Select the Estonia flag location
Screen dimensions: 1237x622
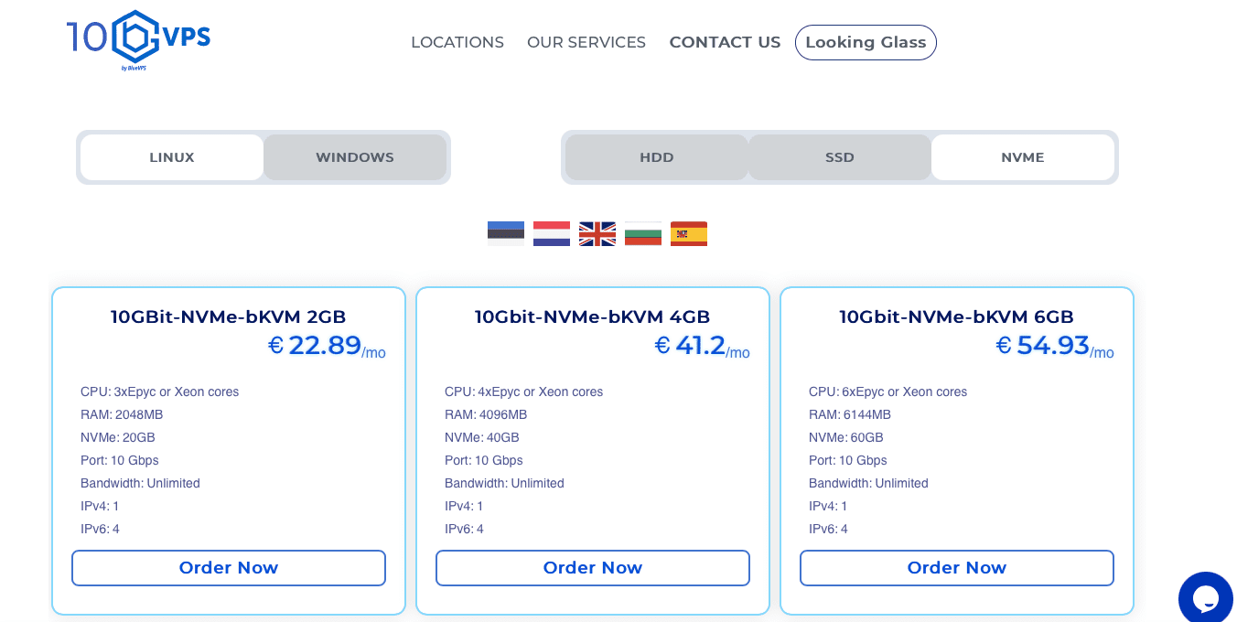(506, 234)
